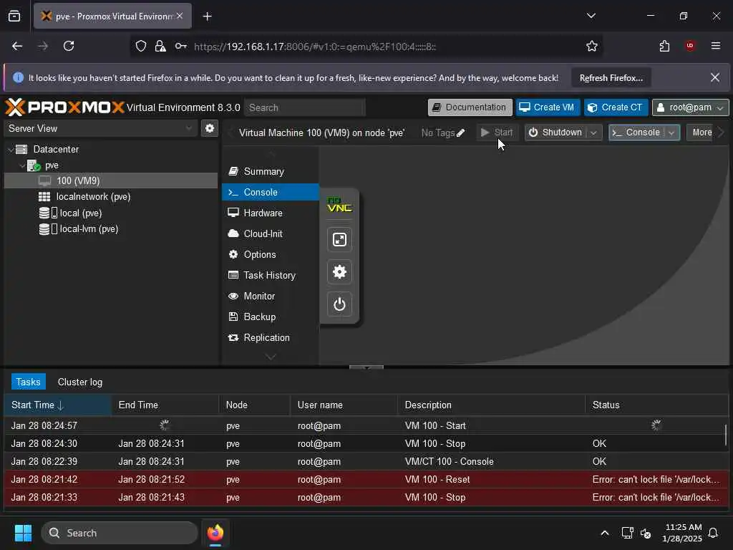Click the More button
The image size is (733, 550).
point(702,132)
